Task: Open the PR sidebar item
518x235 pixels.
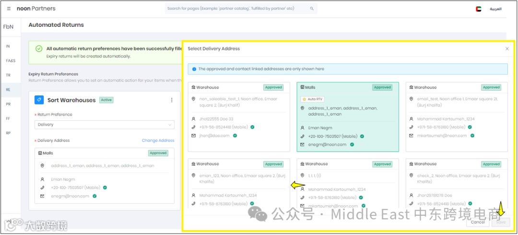Action: [8, 104]
